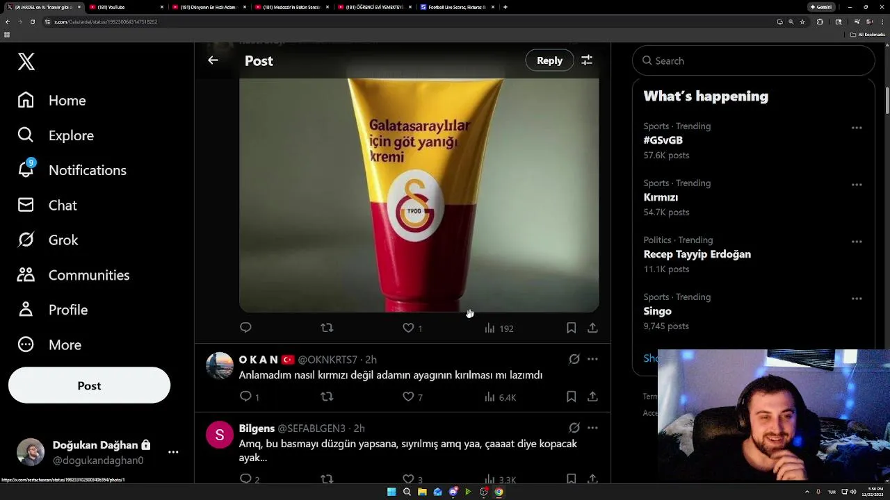Open Windows taskbar search
Screen dimensions: 890x500
point(407,492)
